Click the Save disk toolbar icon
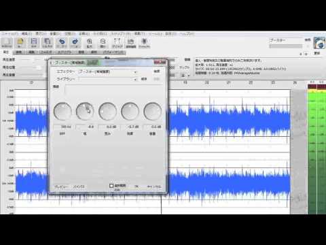The height and width of the screenshot is (245, 326). tap(34, 42)
